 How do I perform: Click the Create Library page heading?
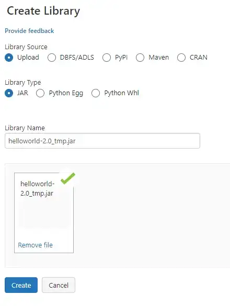point(43,11)
